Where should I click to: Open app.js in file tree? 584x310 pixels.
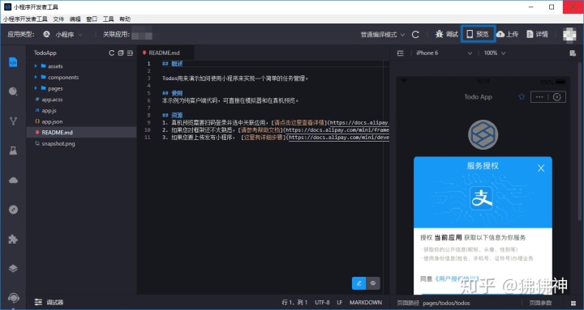click(x=49, y=110)
